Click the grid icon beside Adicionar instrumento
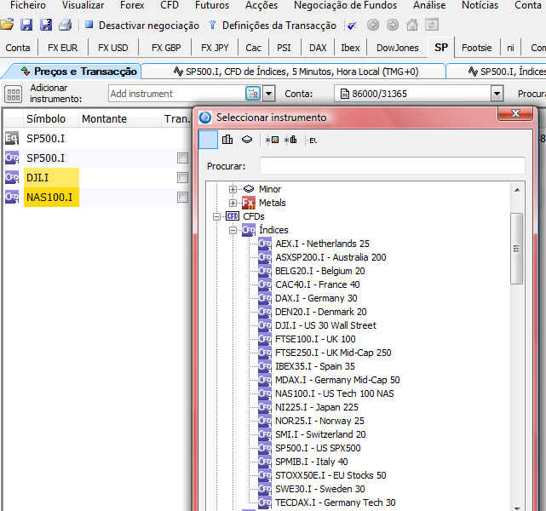 point(14,94)
